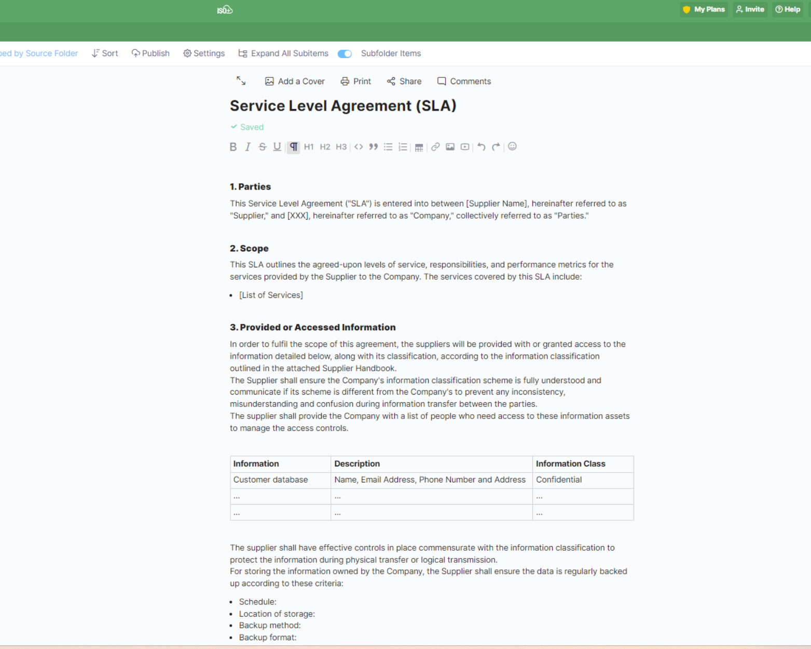Insert a video embed
Image resolution: width=811 pixels, height=649 pixels.
465,147
